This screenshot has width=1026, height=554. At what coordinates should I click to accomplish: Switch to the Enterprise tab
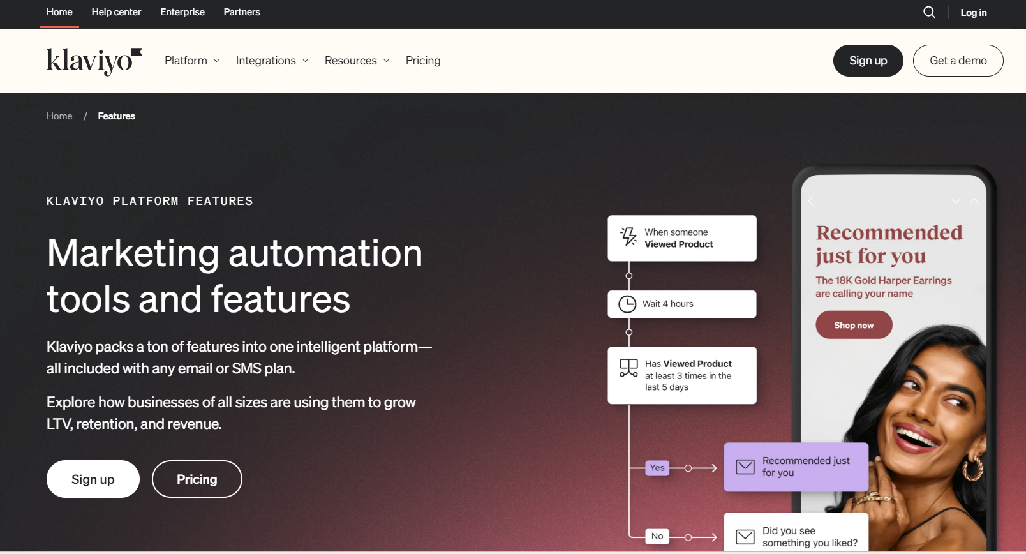pos(182,12)
